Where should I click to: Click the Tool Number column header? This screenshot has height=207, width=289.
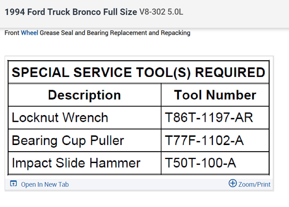215,95
